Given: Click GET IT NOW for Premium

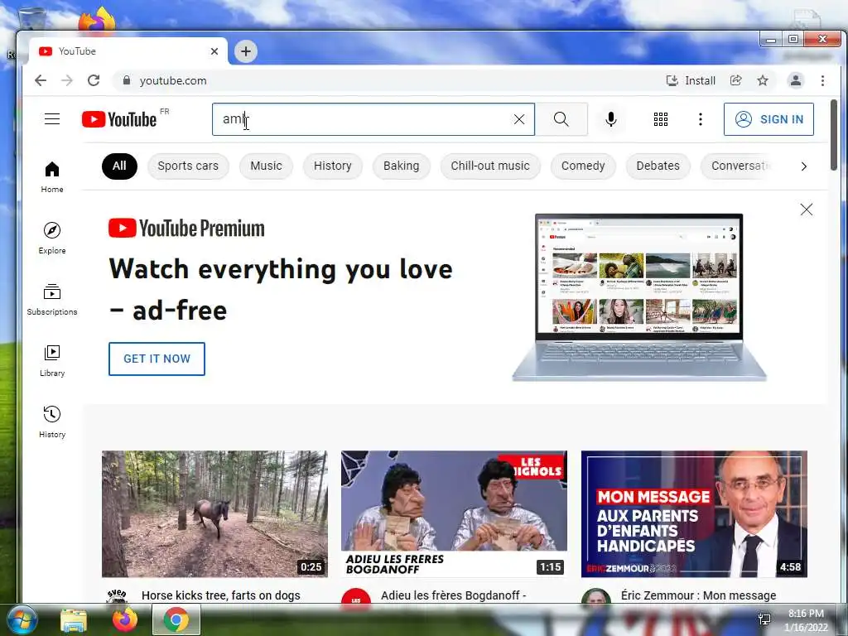Looking at the screenshot, I should 157,359.
